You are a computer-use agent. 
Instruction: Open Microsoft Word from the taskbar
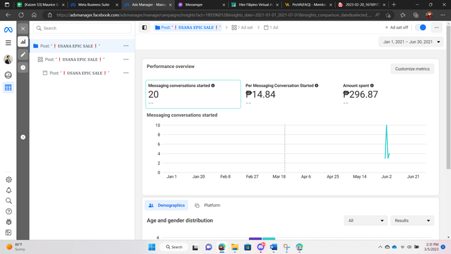(273, 247)
